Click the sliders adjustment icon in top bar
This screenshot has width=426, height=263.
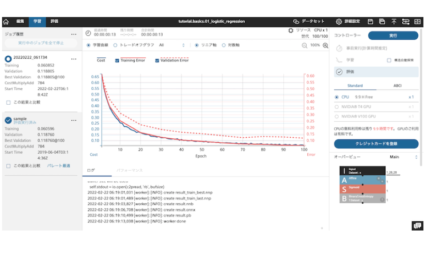pos(406,22)
